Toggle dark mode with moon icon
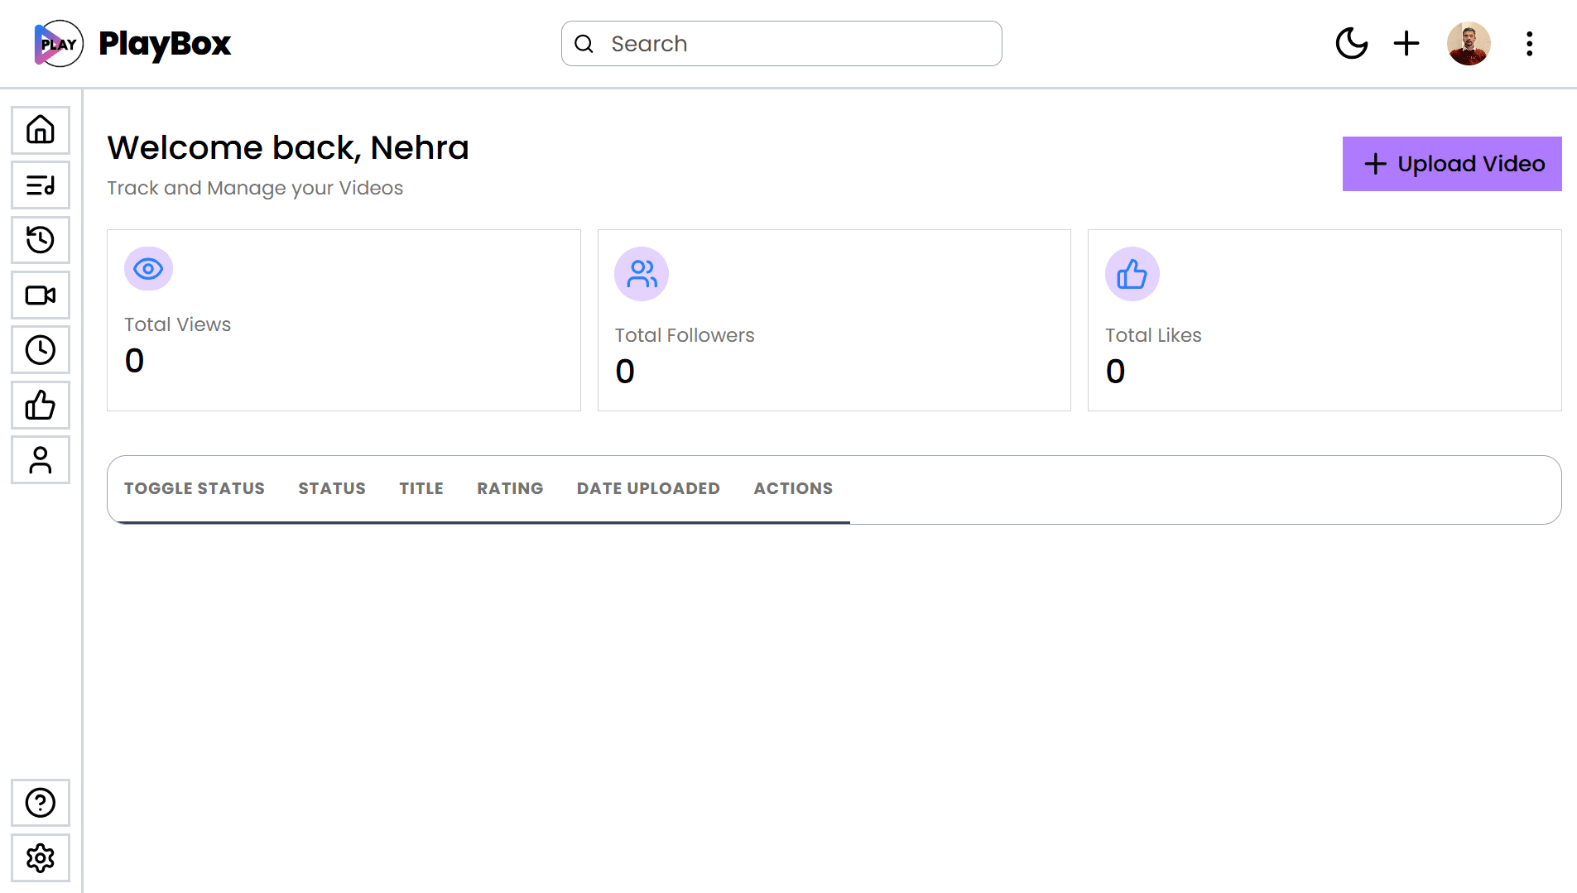 pyautogui.click(x=1352, y=43)
